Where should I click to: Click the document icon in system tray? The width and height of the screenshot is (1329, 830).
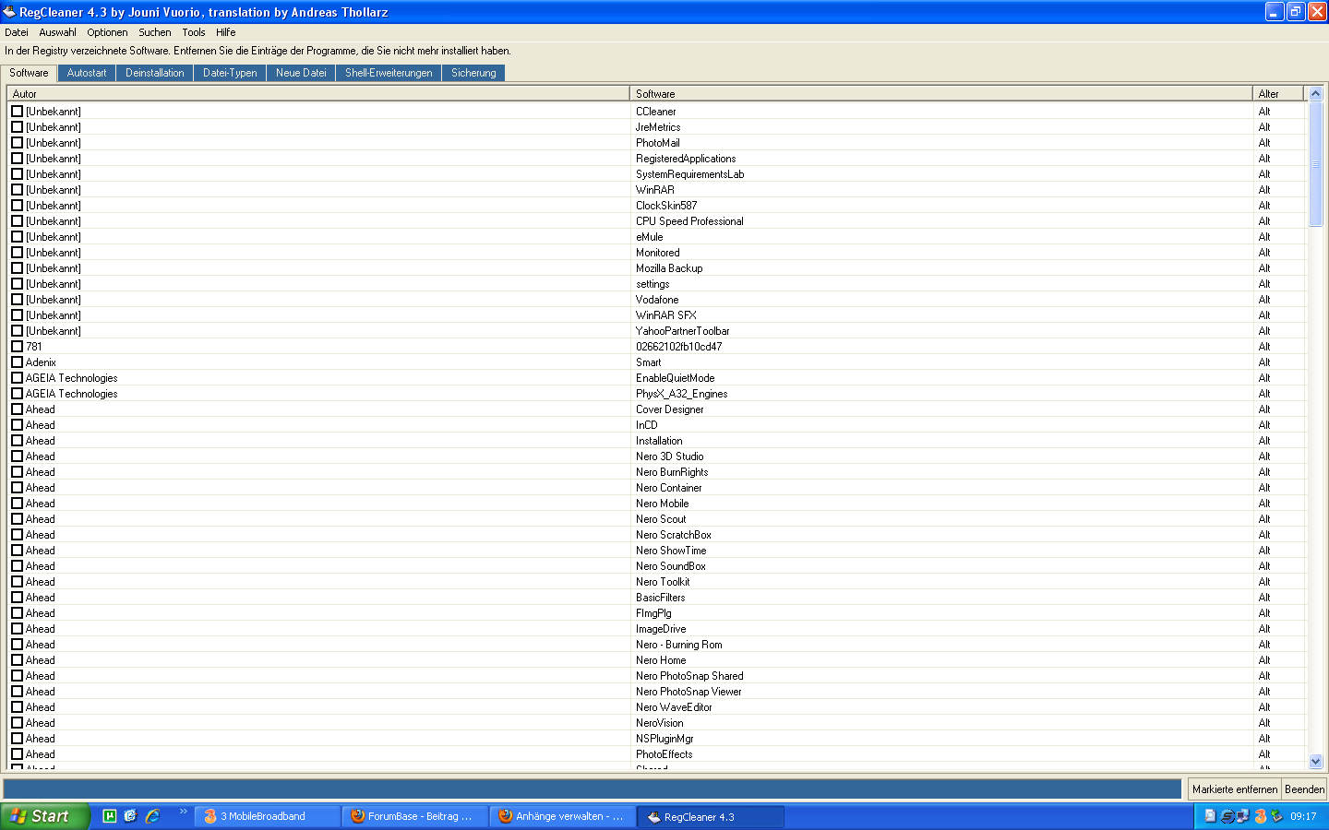pos(1210,816)
